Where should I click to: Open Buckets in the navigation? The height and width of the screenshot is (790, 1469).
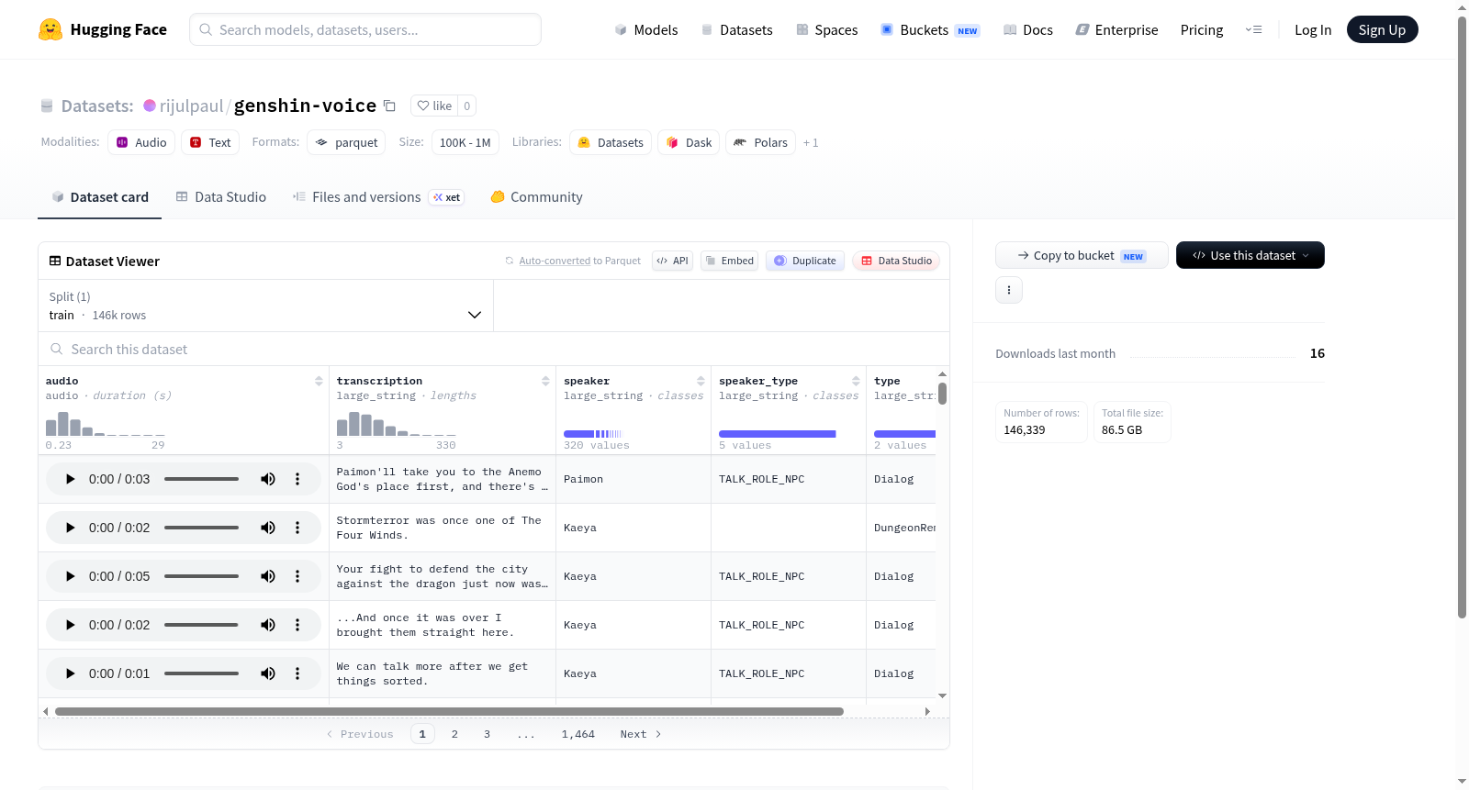[x=930, y=29]
